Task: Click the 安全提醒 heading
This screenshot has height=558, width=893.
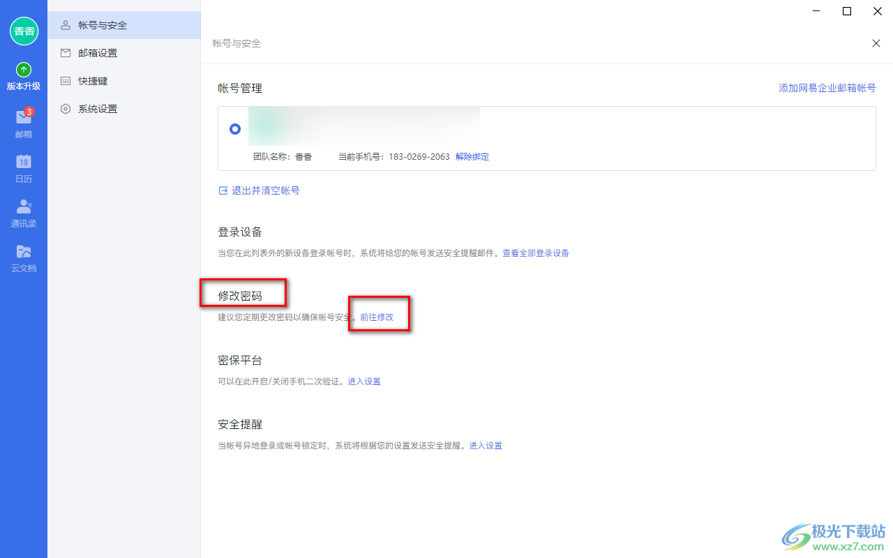Action: [240, 424]
